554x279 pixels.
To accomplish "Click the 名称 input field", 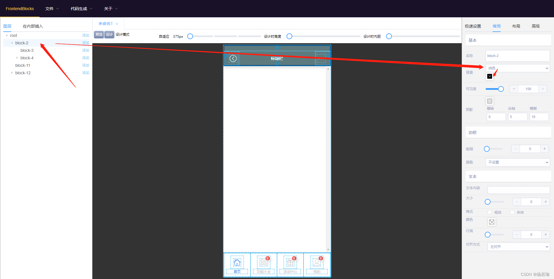I will 518,56.
